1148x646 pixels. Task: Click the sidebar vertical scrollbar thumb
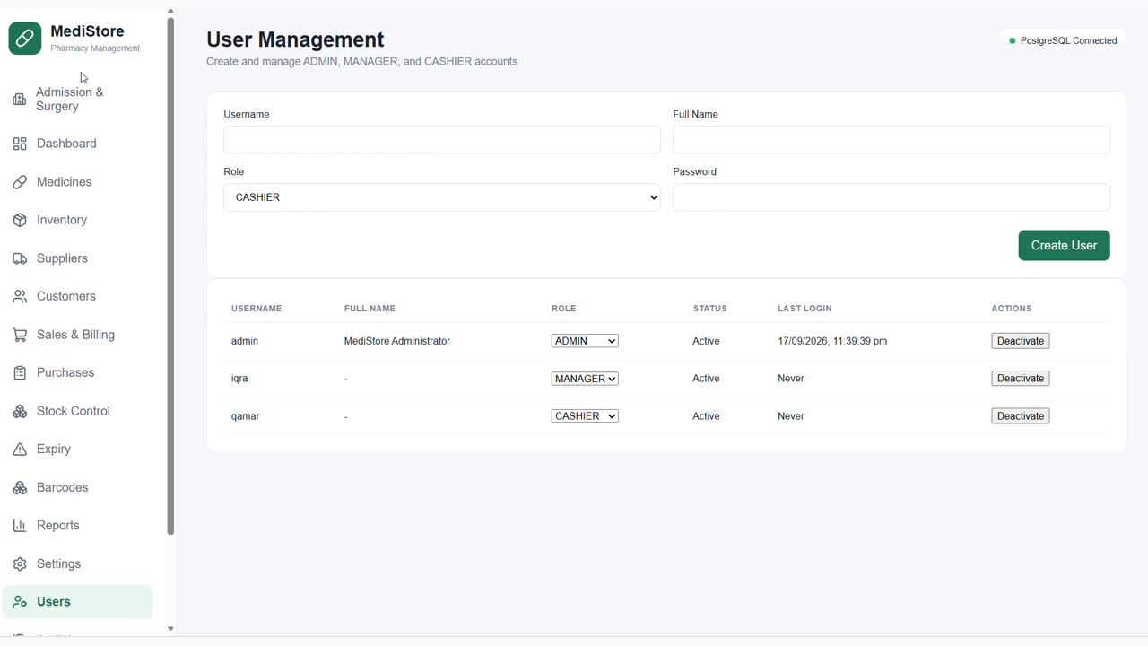(170, 276)
